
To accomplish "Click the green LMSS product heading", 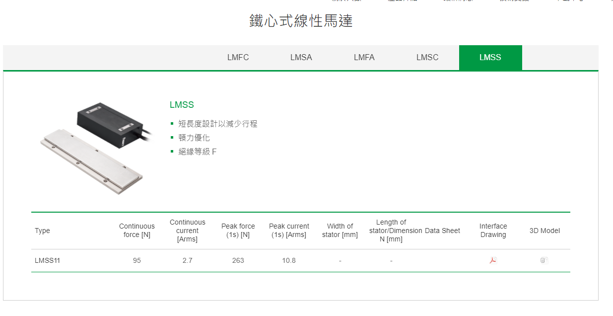I will tap(182, 105).
